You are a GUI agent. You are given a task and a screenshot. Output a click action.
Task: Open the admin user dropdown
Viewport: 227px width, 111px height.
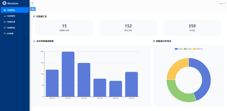(222, 3)
